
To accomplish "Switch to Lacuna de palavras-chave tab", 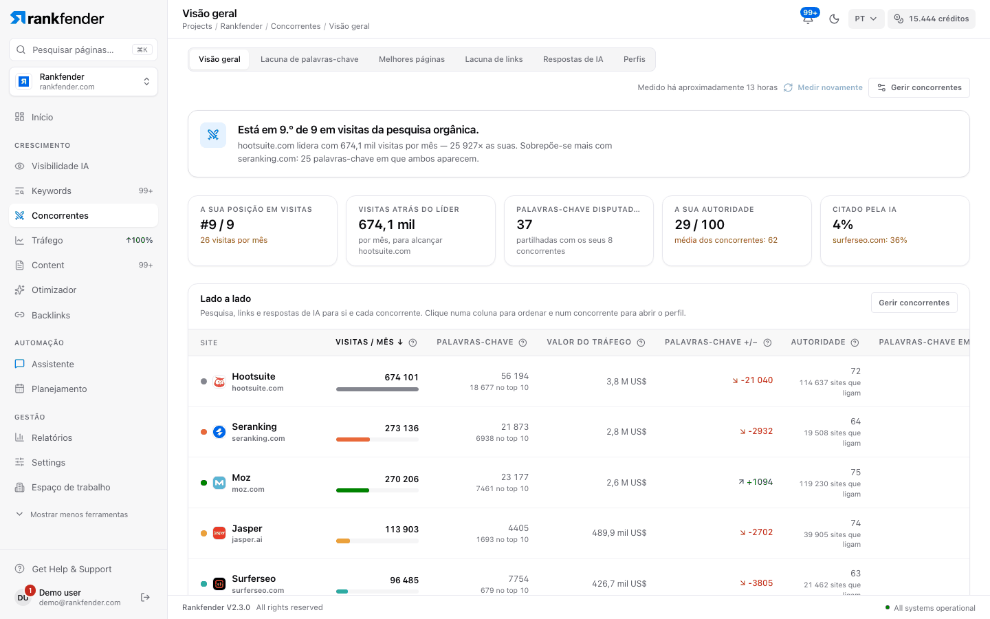I will click(x=309, y=59).
